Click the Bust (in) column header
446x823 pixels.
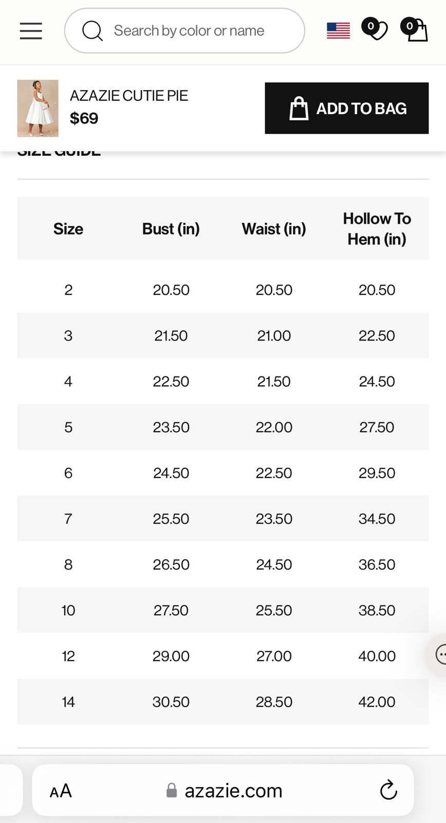pos(171,228)
